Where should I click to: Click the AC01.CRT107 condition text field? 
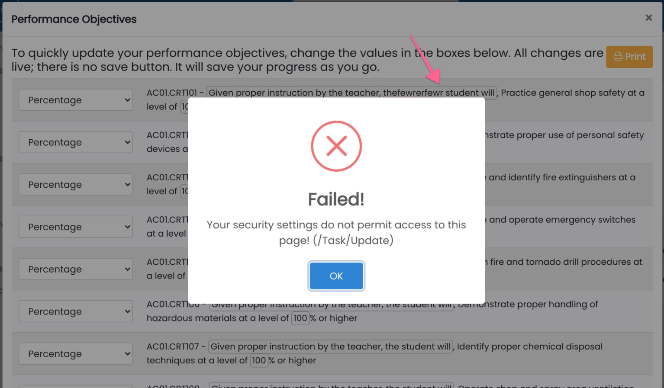tap(331, 347)
